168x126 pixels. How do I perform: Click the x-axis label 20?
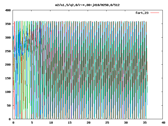coord(88,123)
